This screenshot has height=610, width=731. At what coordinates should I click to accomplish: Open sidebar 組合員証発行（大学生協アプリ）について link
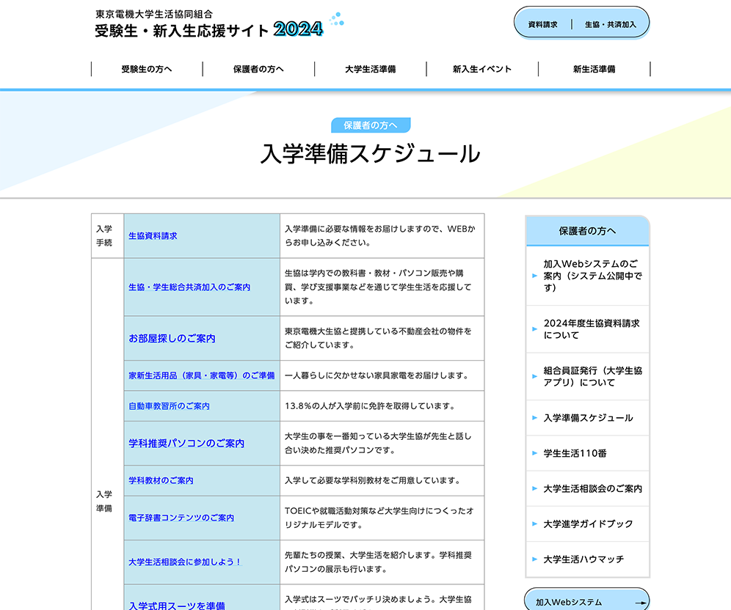[587, 376]
